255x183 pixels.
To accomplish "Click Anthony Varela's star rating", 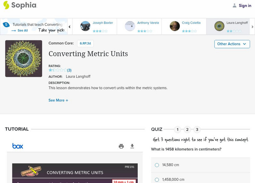I will click(145, 31).
